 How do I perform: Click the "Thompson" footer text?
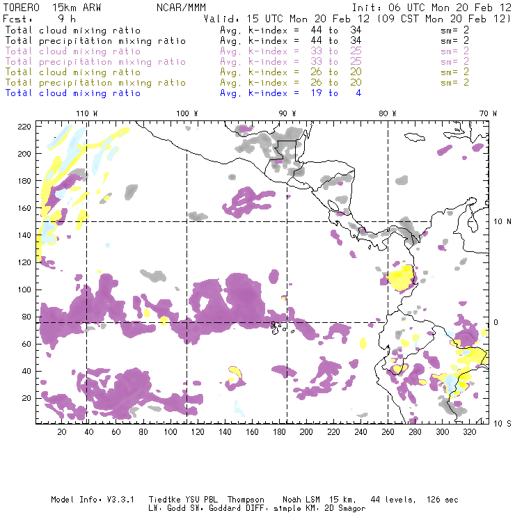(x=246, y=500)
